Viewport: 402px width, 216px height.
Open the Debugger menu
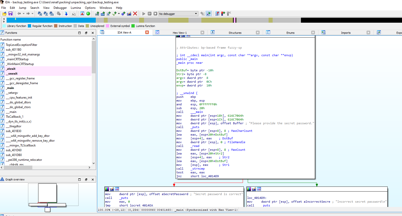60,8
